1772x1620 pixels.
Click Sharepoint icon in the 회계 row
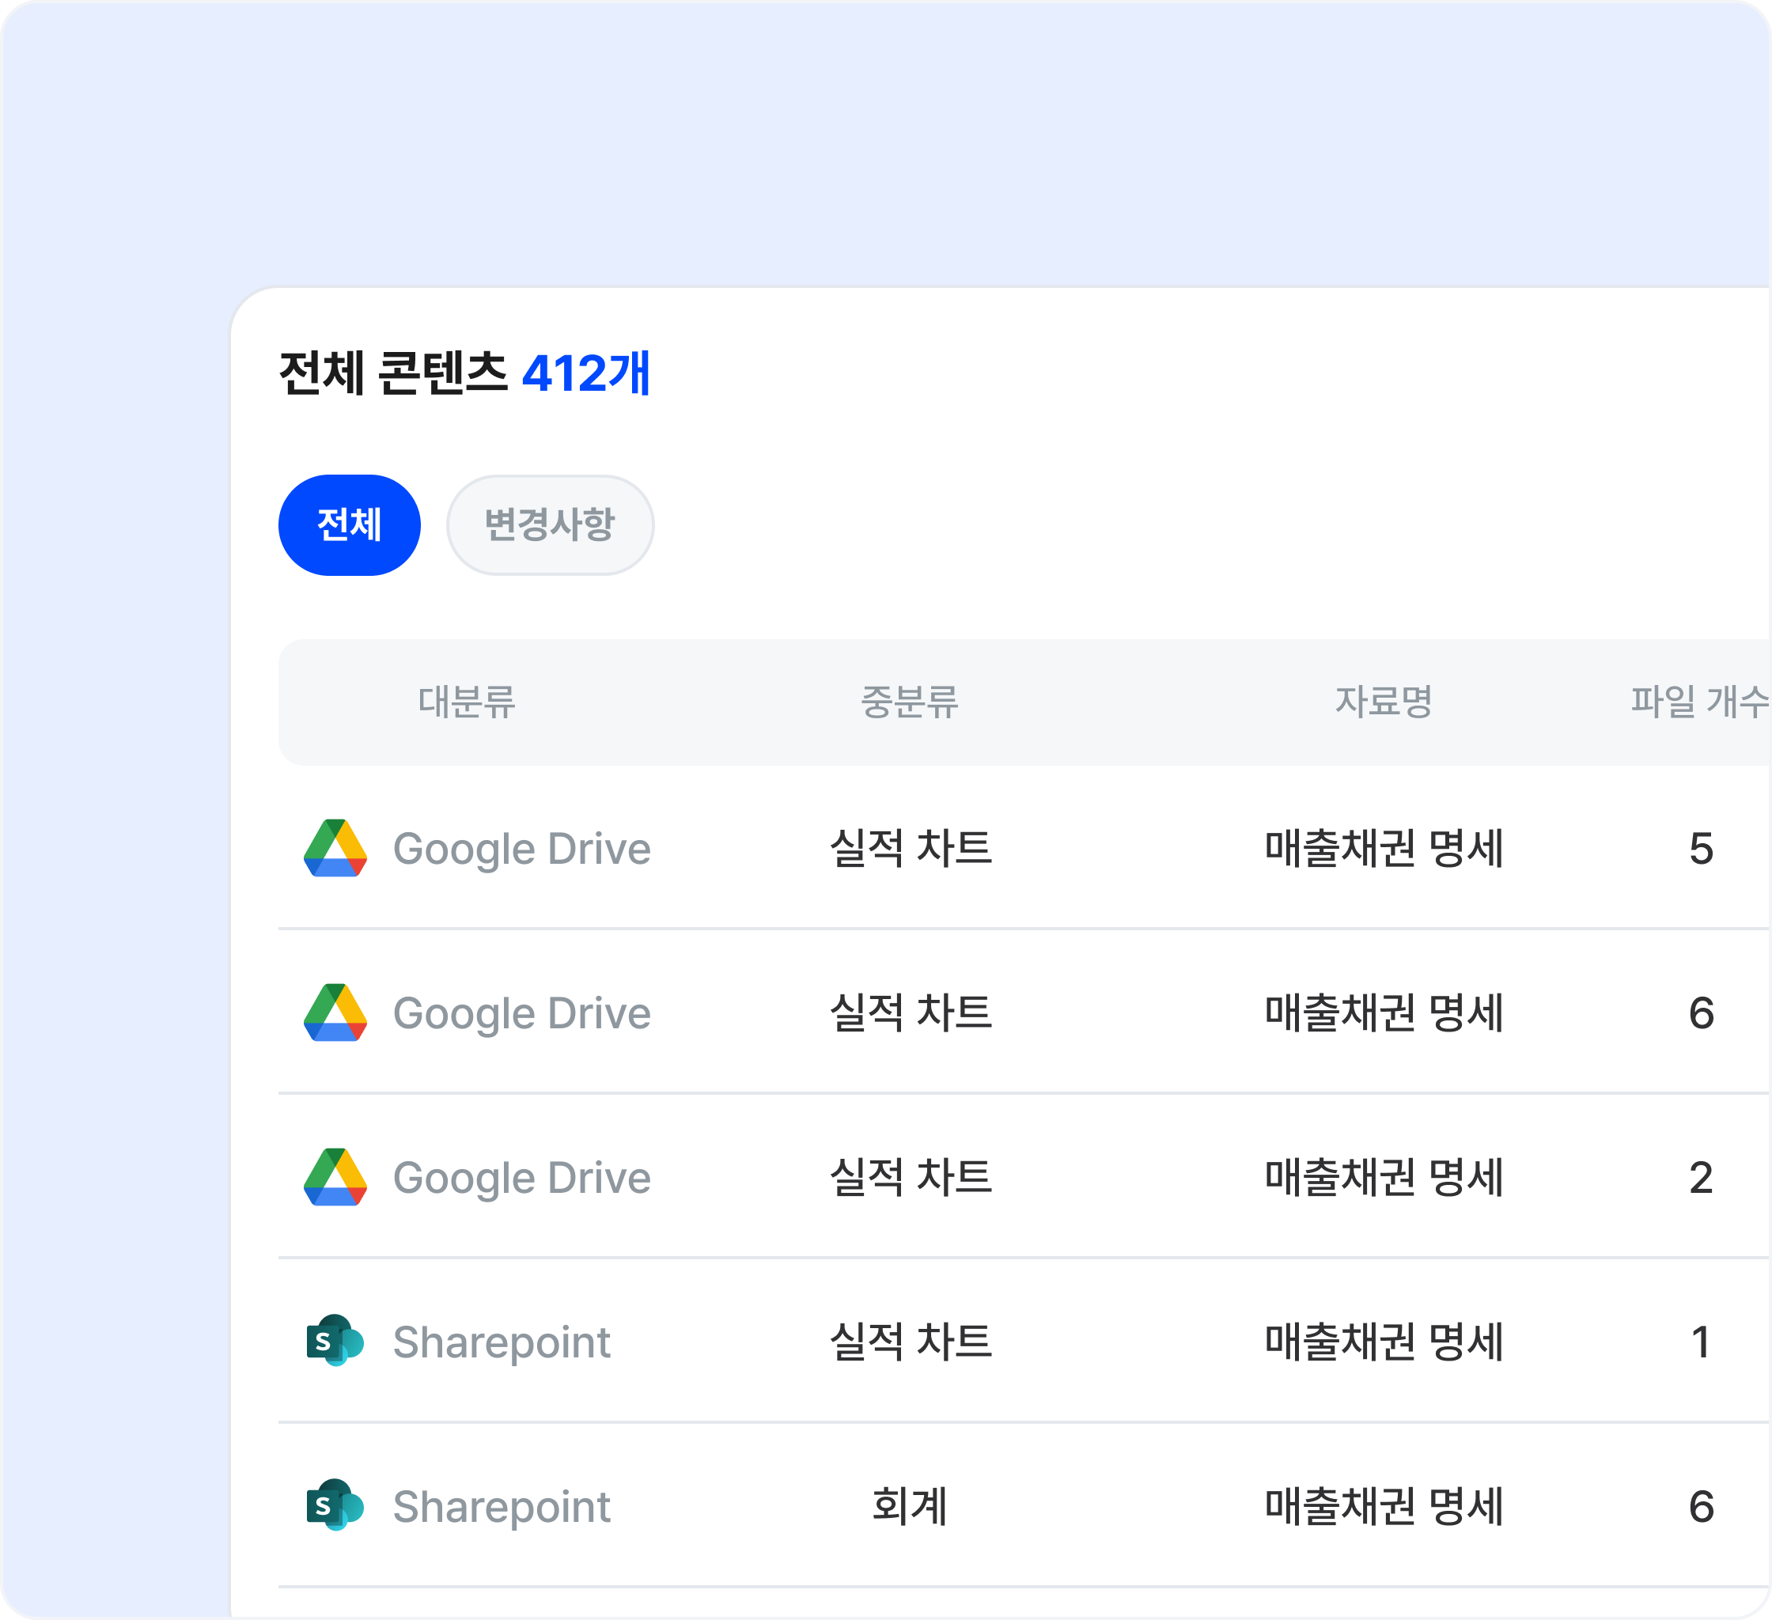pyautogui.click(x=335, y=1506)
